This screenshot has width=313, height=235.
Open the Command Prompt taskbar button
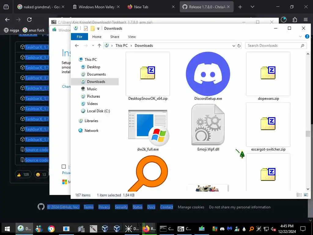click(167, 229)
